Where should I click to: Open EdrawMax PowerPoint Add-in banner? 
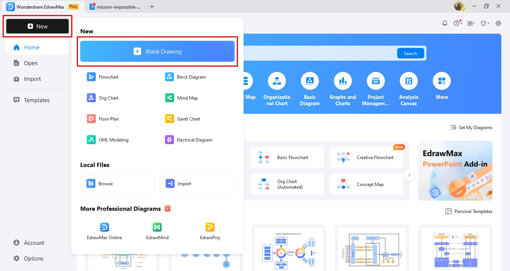click(455, 171)
